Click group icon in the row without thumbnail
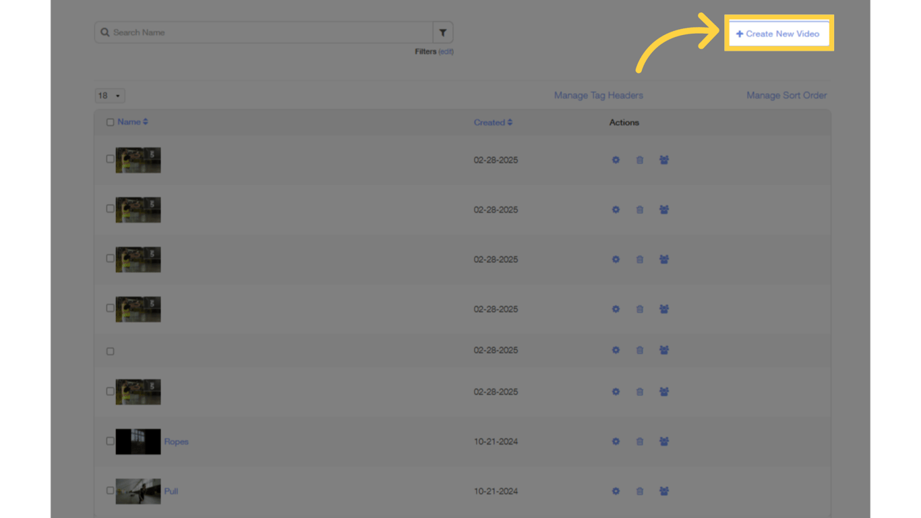This screenshot has width=921, height=518. tap(664, 351)
